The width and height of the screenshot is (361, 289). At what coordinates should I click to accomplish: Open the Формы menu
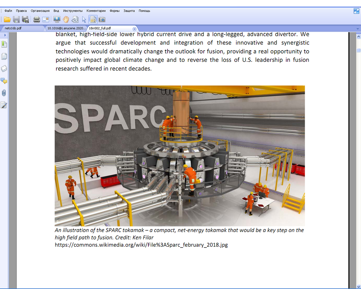(114, 11)
